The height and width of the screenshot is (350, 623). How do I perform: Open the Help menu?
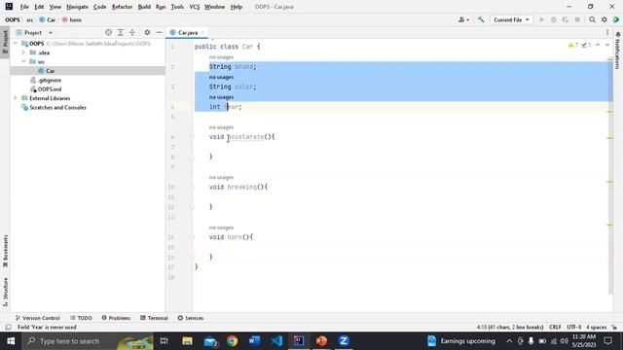tap(237, 7)
